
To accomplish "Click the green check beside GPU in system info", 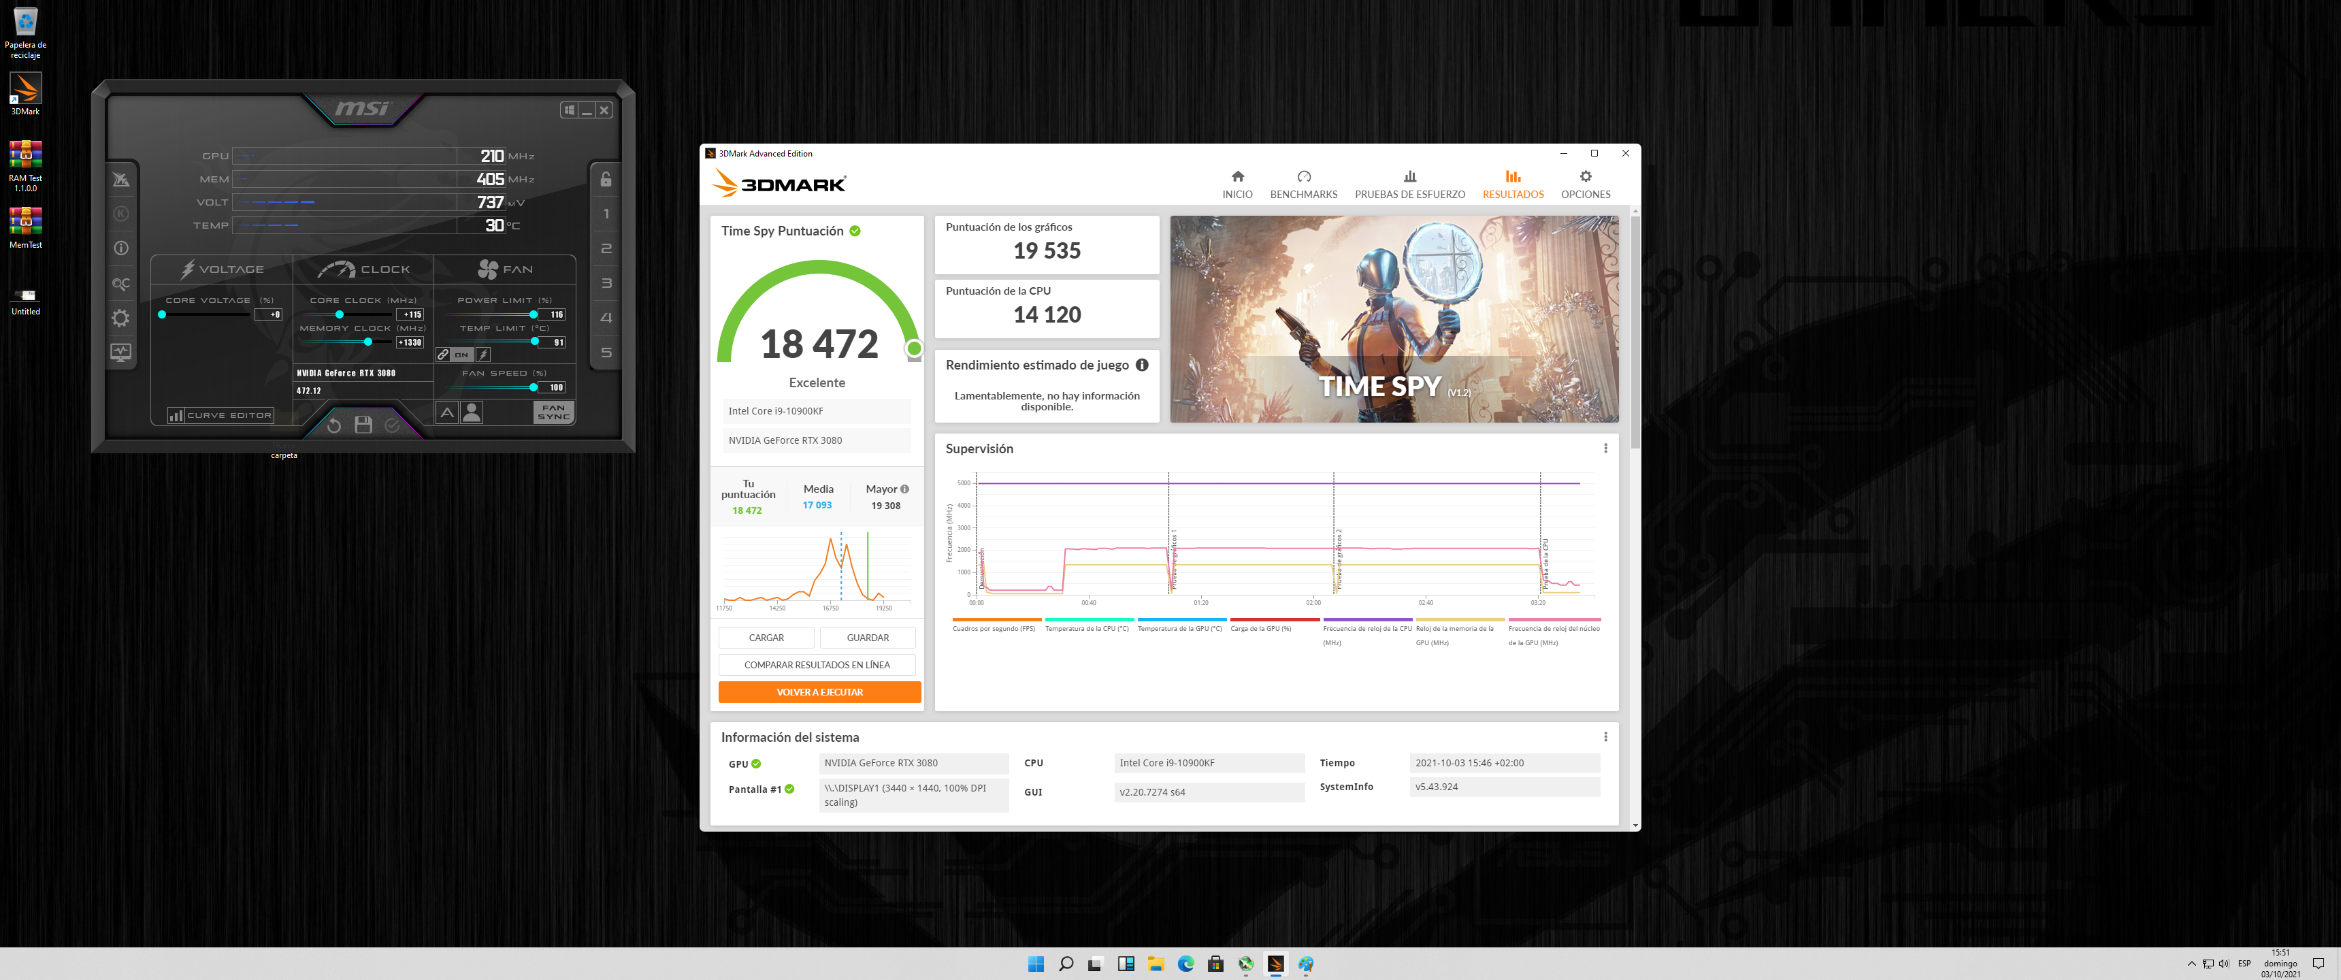I will coord(756,764).
